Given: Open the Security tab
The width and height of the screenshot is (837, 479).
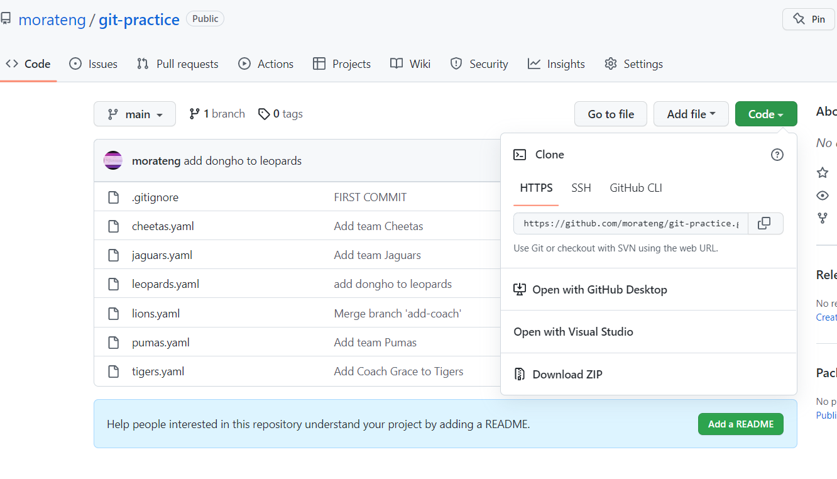Looking at the screenshot, I should tap(479, 64).
